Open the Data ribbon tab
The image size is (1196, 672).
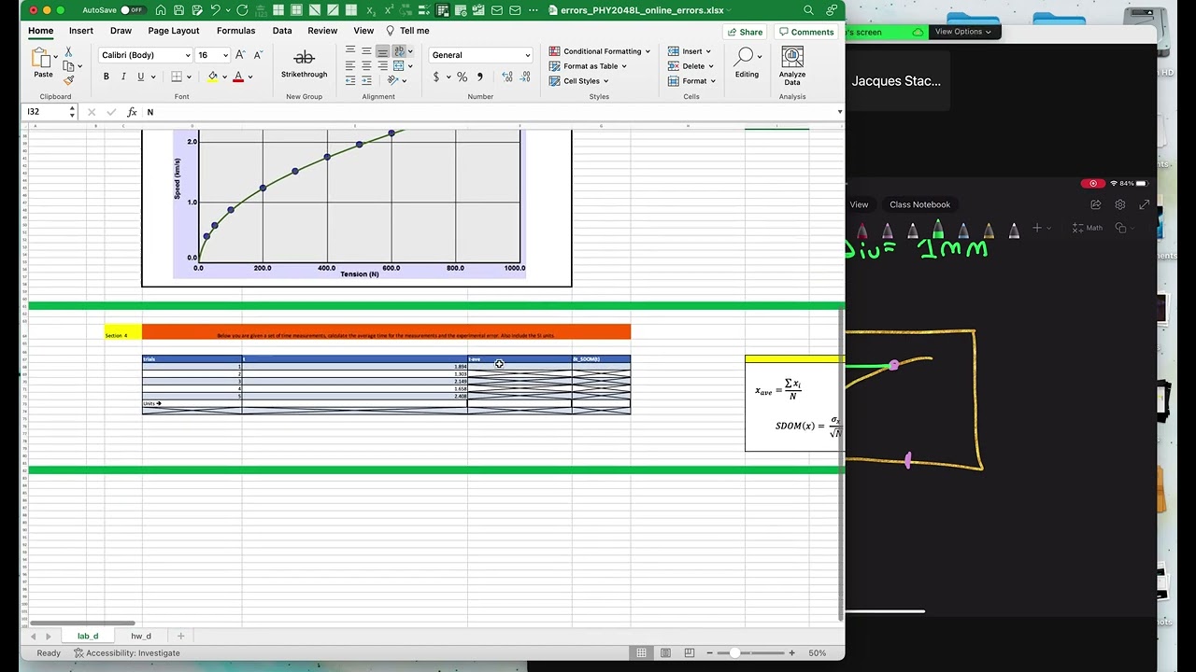(282, 31)
